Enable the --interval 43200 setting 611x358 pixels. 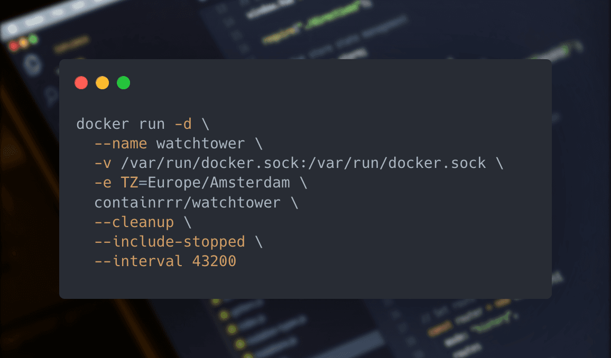pyautogui.click(x=164, y=261)
